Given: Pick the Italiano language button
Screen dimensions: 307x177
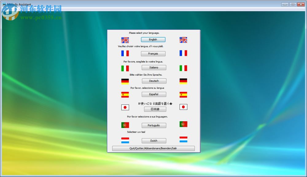Looking at the screenshot, I should [154, 68].
